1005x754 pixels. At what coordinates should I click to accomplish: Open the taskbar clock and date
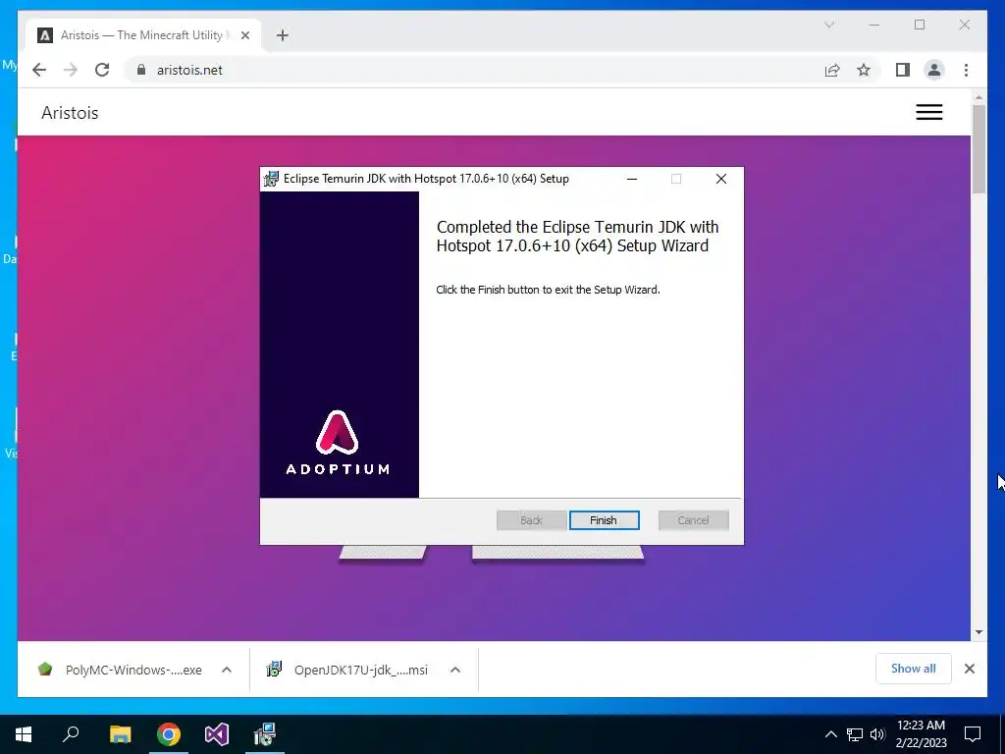921,734
